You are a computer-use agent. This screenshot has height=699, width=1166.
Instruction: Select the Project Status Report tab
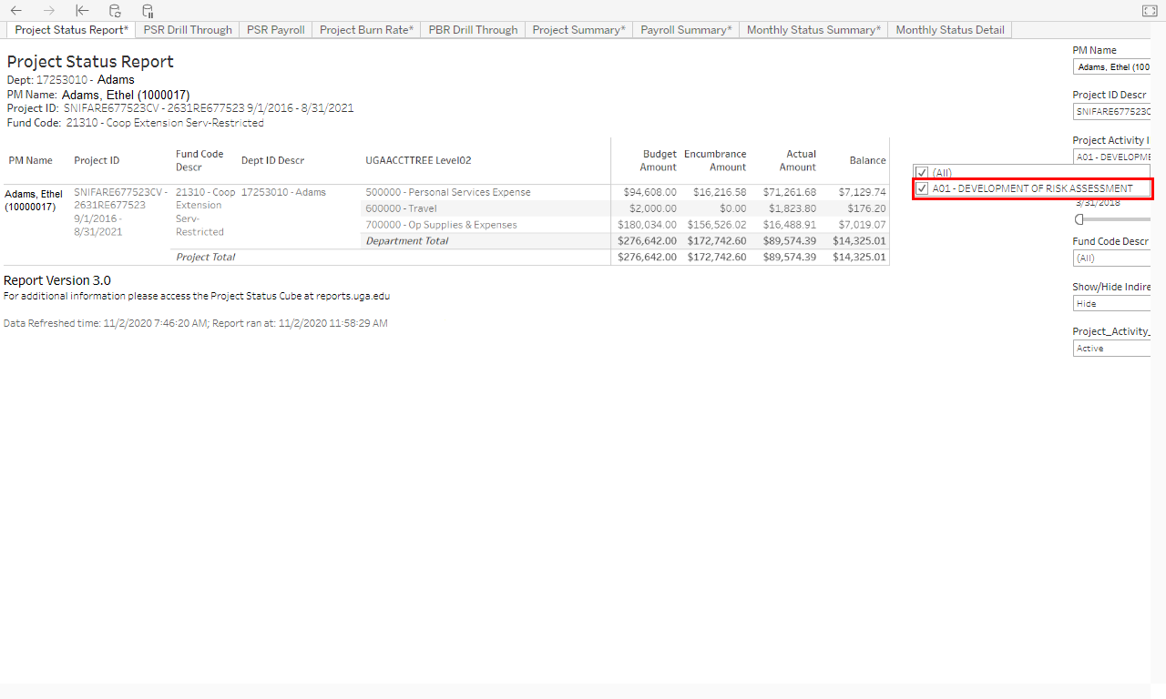pos(71,30)
